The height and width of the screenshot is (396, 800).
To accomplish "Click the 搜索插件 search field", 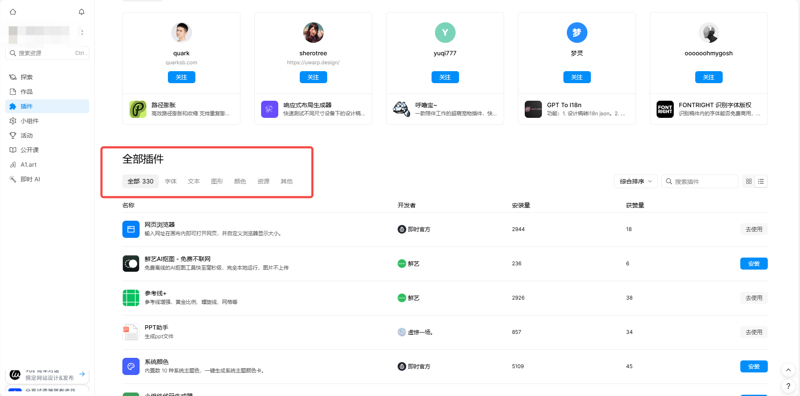I will (x=704, y=181).
